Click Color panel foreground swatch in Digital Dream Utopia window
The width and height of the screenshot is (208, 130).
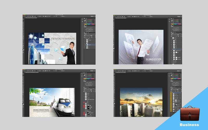tap(84, 75)
